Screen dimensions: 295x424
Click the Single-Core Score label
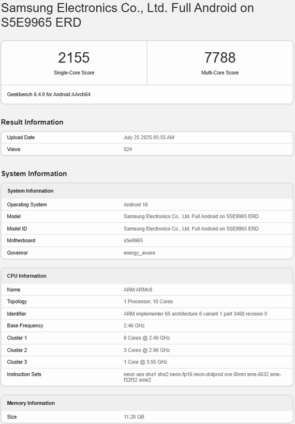pos(74,73)
